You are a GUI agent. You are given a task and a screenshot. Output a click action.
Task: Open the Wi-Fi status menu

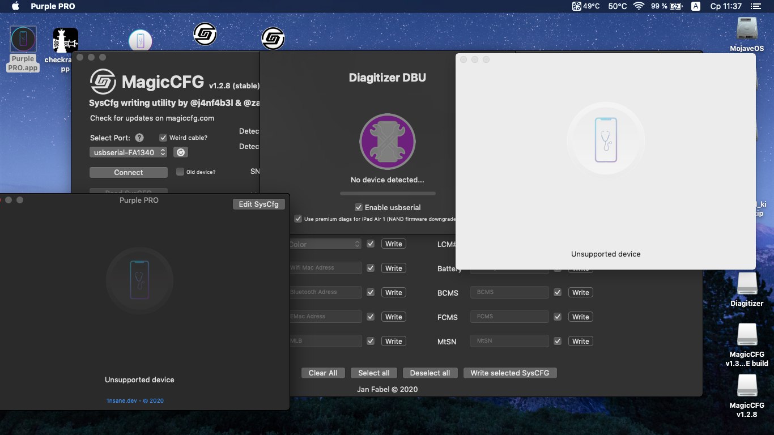(639, 6)
